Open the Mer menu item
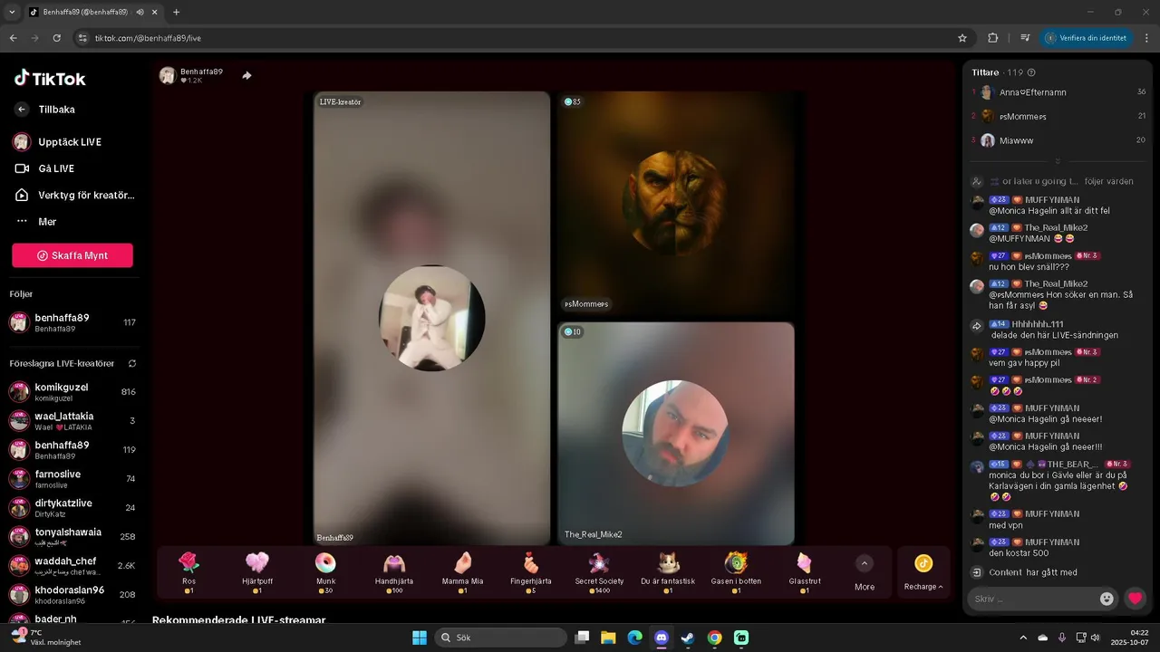This screenshot has height=652, width=1160. (47, 222)
